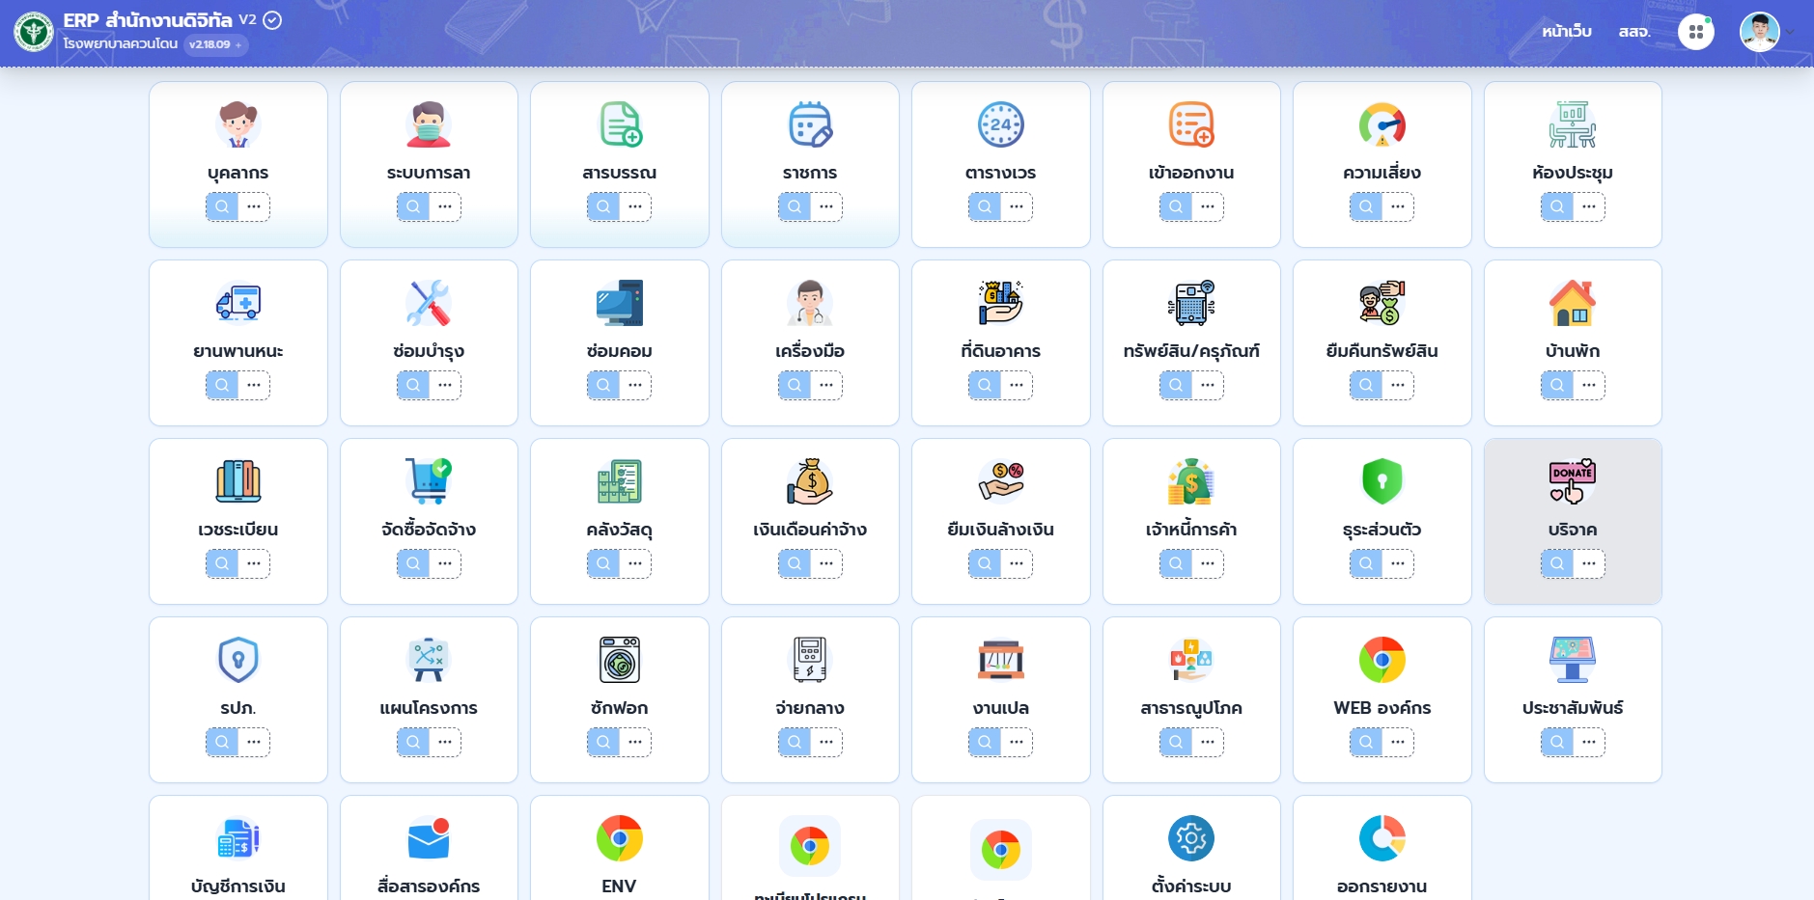Click the search button under รปภ.
Screen dimensions: 1814x900
coord(222,742)
